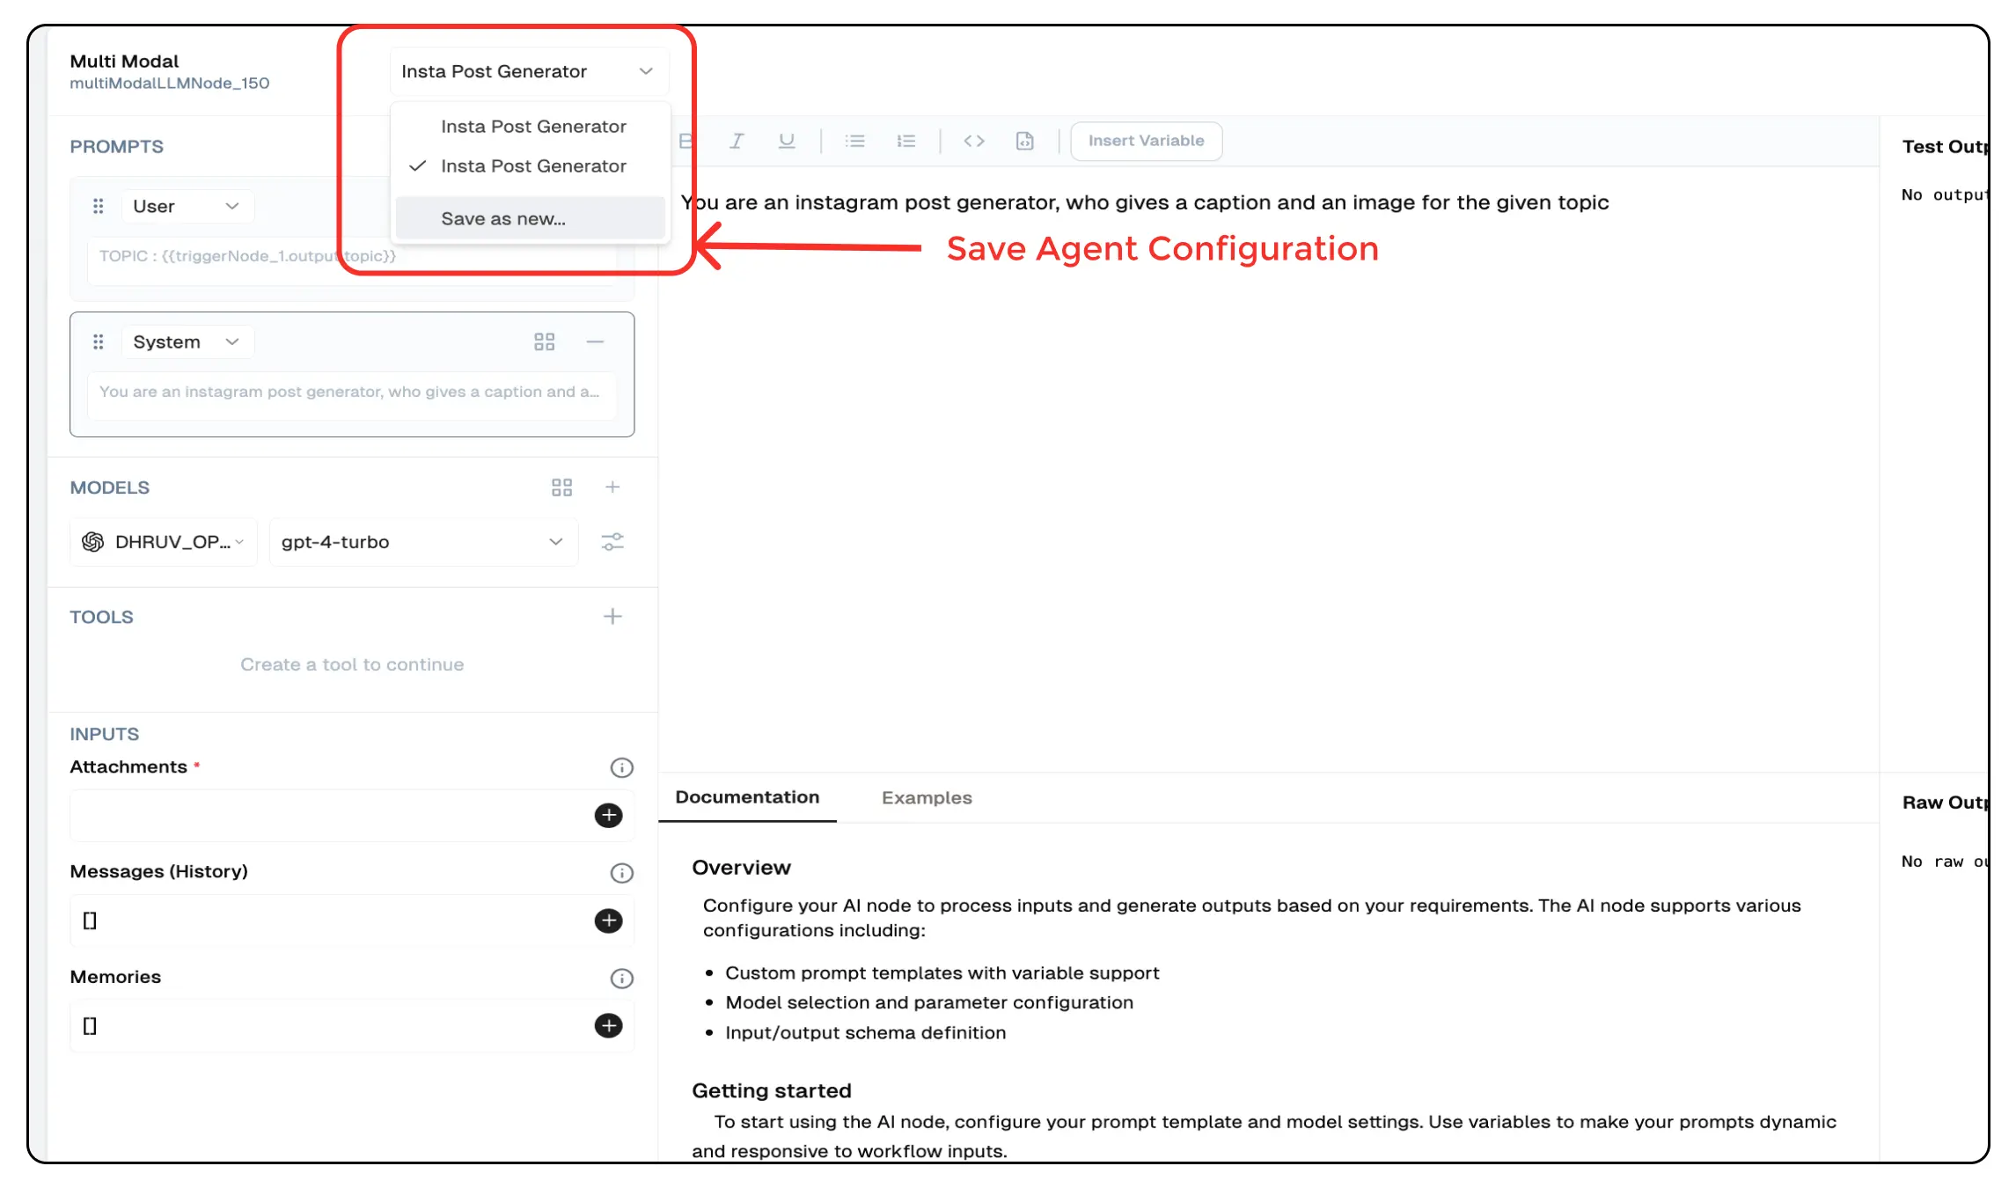Open the gpt-4-turbo model selector
Image resolution: width=2016 pixels, height=1188 pixels.
[423, 542]
